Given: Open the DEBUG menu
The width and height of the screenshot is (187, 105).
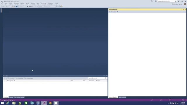Looking at the screenshot, I should pos(22,4).
